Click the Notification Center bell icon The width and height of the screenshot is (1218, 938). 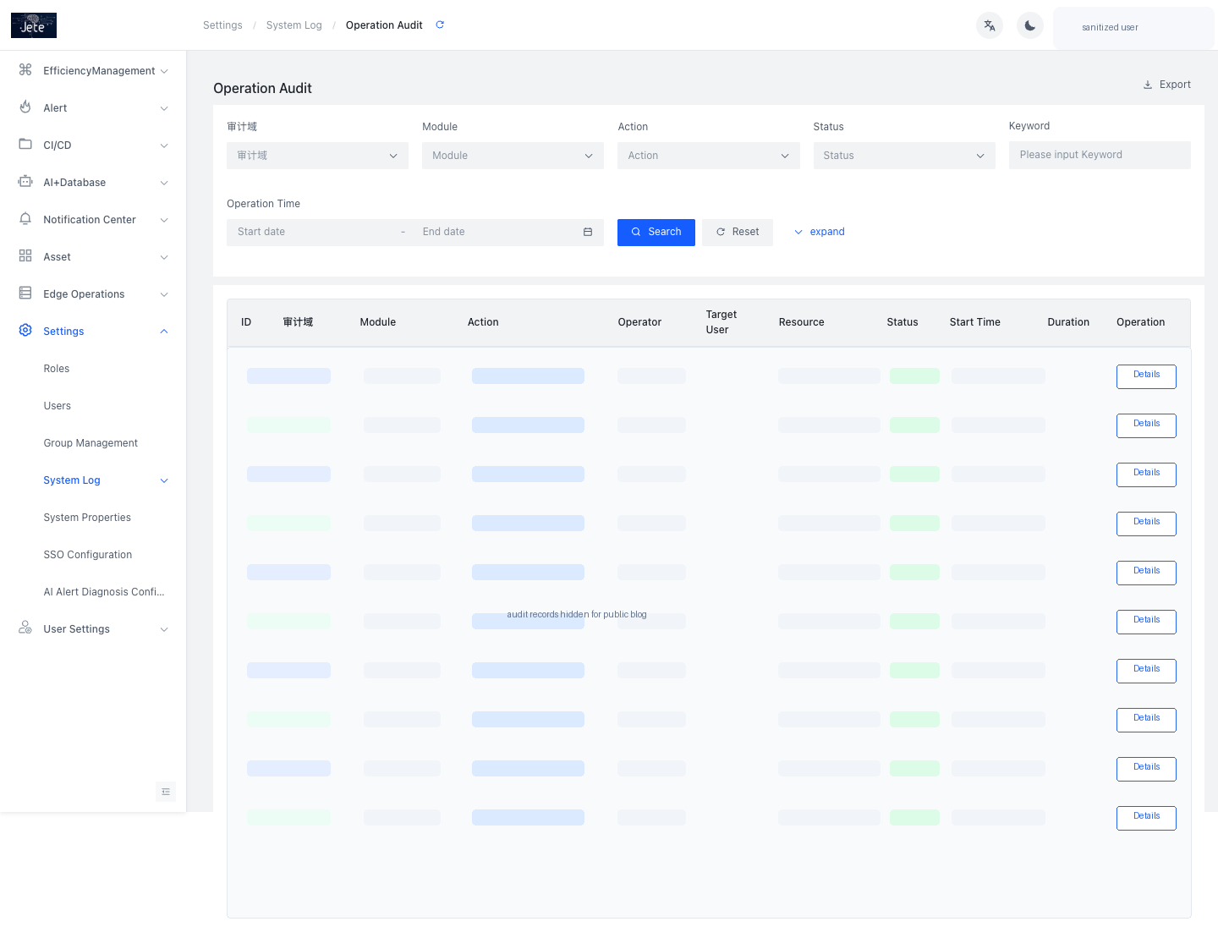pyautogui.click(x=25, y=219)
